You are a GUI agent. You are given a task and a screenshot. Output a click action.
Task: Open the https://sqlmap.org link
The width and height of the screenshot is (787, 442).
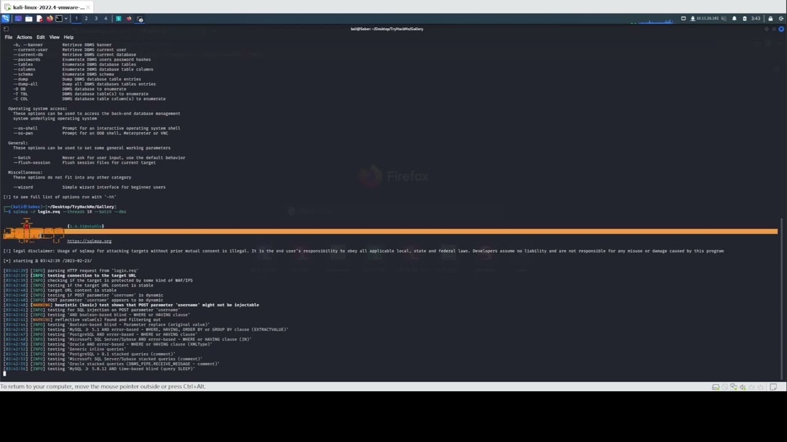tap(89, 241)
